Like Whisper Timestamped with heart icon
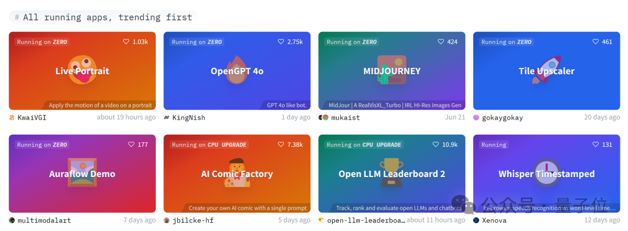Image resolution: width=628 pixels, height=231 pixels. [x=595, y=145]
